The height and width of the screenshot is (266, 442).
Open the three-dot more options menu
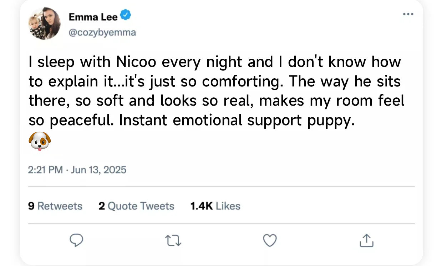tap(408, 14)
